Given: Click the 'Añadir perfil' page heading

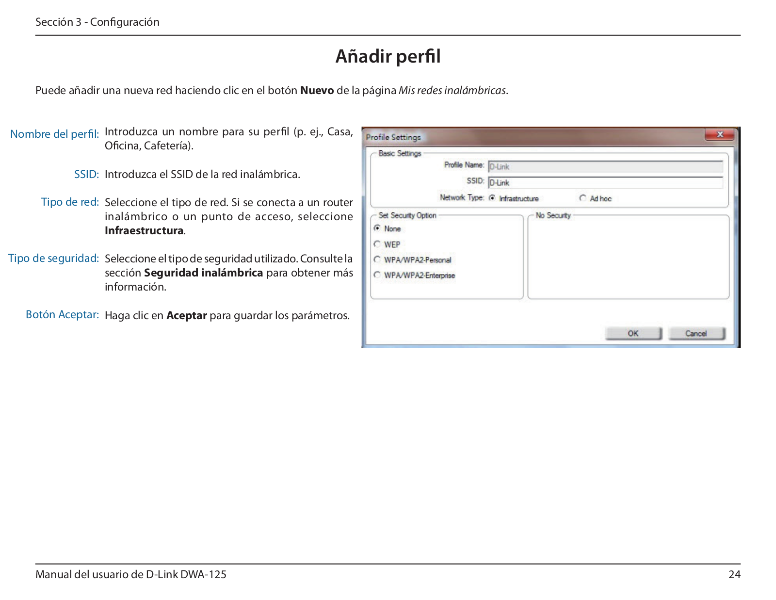Looking at the screenshot, I should pos(388,56).
